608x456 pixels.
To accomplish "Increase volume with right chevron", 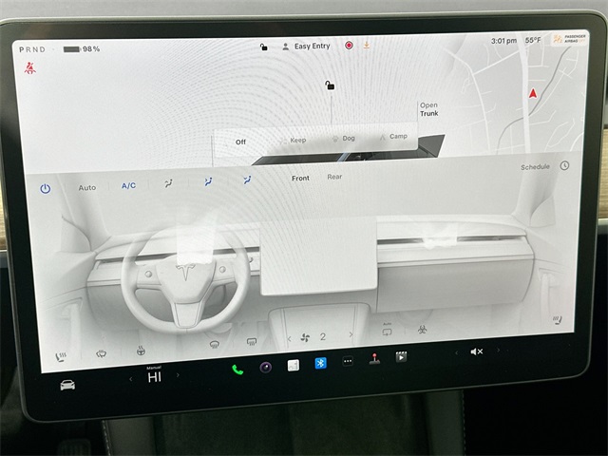I will pos(498,351).
